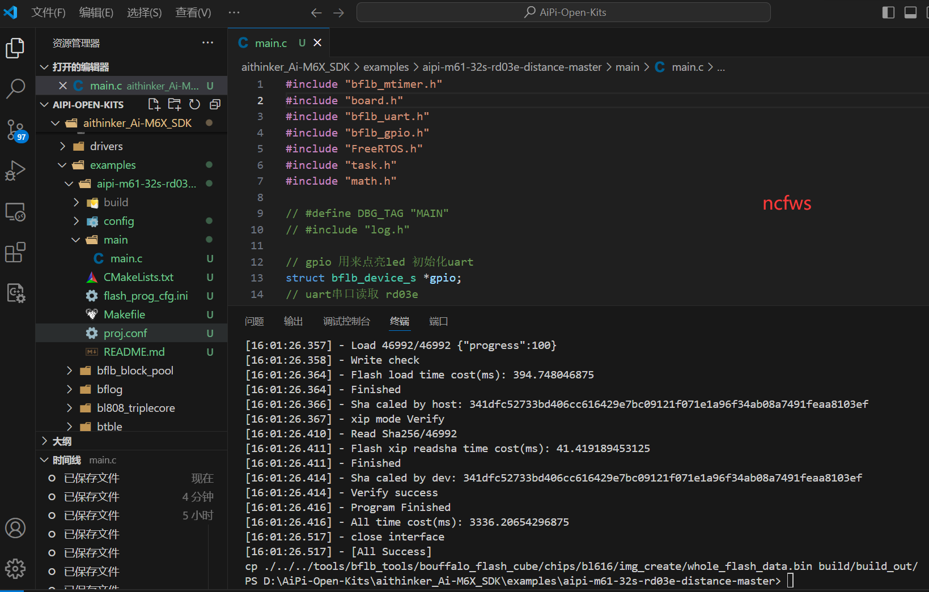The image size is (929, 592).
Task: Switch to the 问题 panel tab
Action: (254, 321)
